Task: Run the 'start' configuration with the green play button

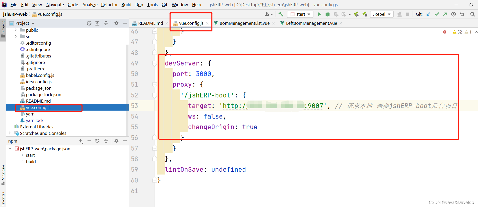Action: [319, 14]
